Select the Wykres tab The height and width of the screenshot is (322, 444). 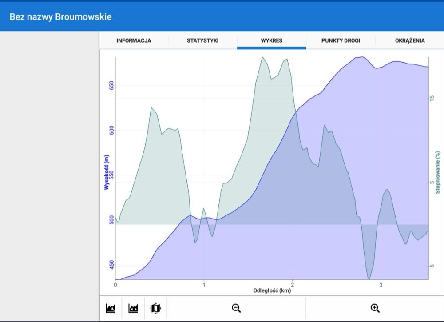(x=272, y=40)
